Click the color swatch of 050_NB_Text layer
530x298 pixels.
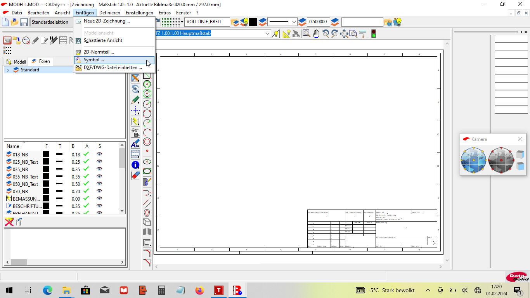tap(46, 184)
